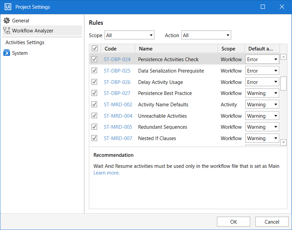Click the scrollbar down arrow in rules list
Image resolution: width=292 pixels, height=230 pixels.
coord(283,142)
